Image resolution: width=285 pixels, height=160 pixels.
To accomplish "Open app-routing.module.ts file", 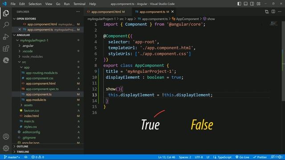I will tap(42, 73).
